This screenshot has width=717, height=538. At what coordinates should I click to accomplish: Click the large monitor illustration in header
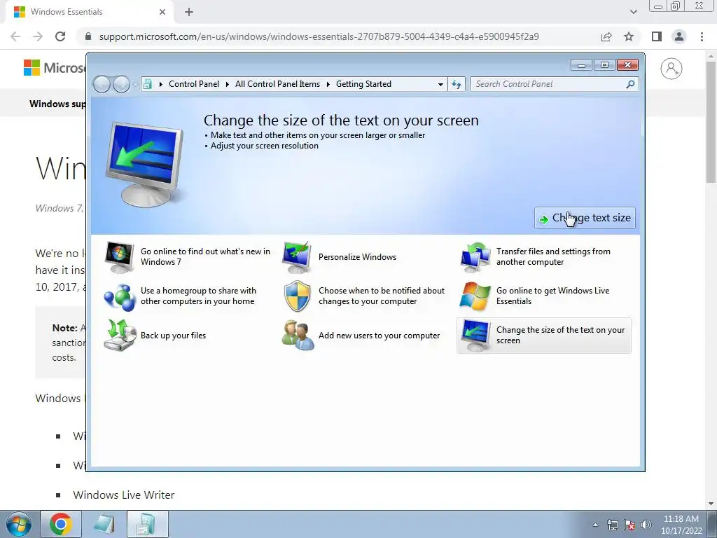click(x=144, y=165)
